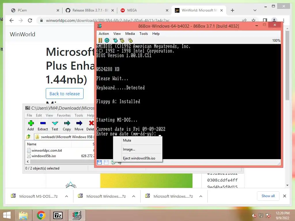295x221 pixels.
Task: Click the 7-Zip Extract toolbar icon
Action: point(43,125)
